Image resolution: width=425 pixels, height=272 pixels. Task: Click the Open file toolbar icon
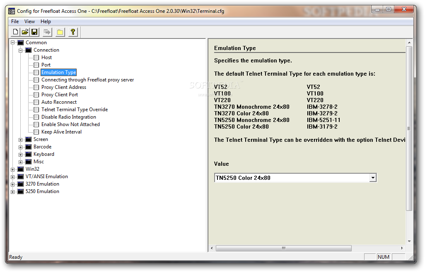pyautogui.click(x=25, y=32)
